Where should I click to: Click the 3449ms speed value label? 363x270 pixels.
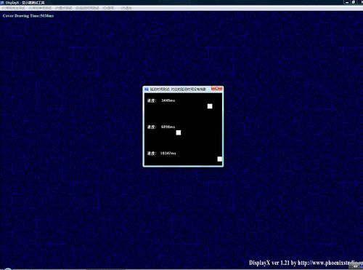tap(168, 100)
